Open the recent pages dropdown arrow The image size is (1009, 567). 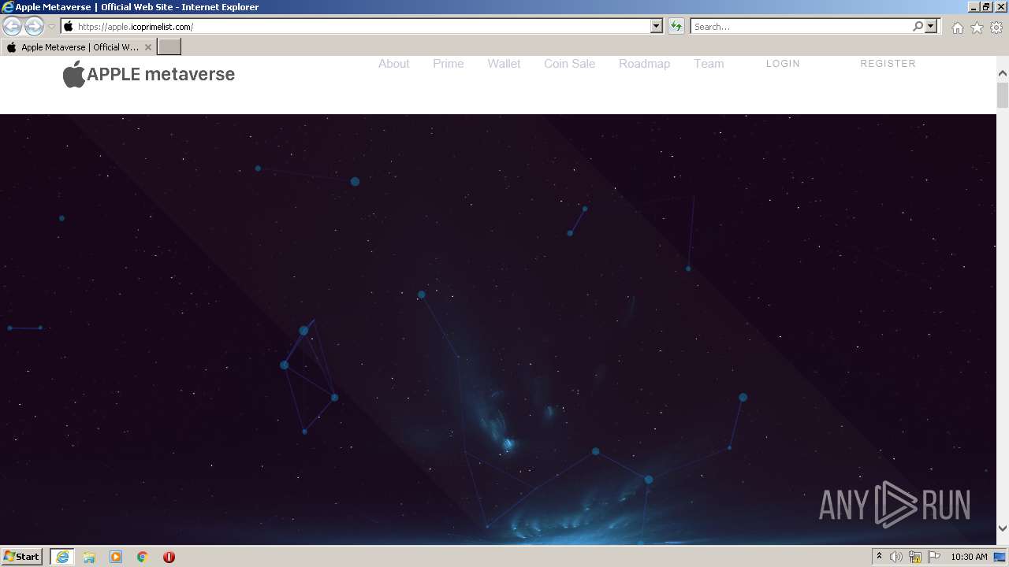coord(51,27)
